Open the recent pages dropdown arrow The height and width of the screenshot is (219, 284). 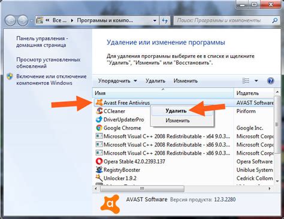(x=32, y=20)
